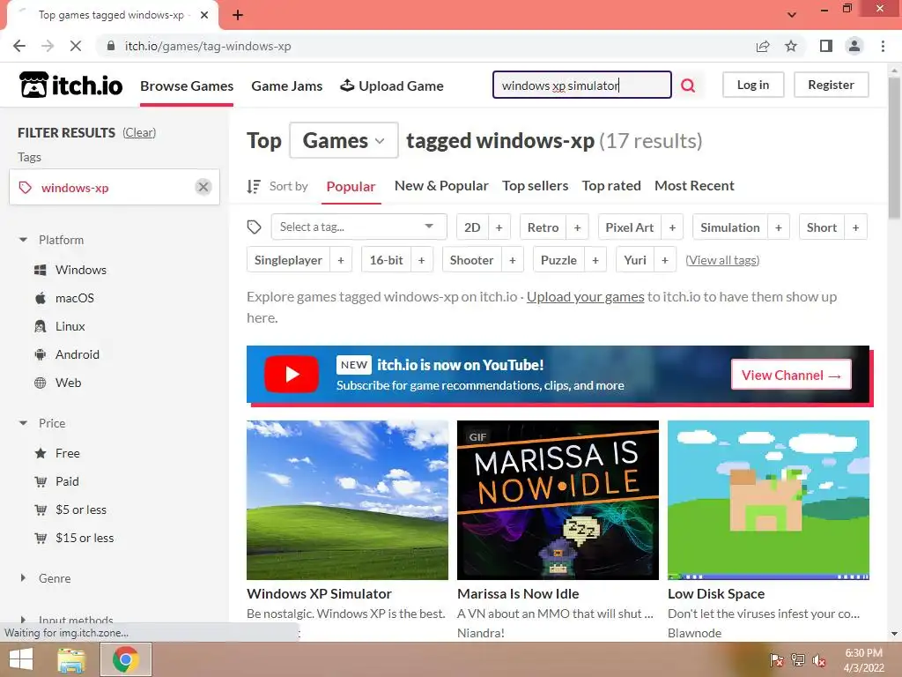Remove the windows-xp tag filter

[x=203, y=187]
